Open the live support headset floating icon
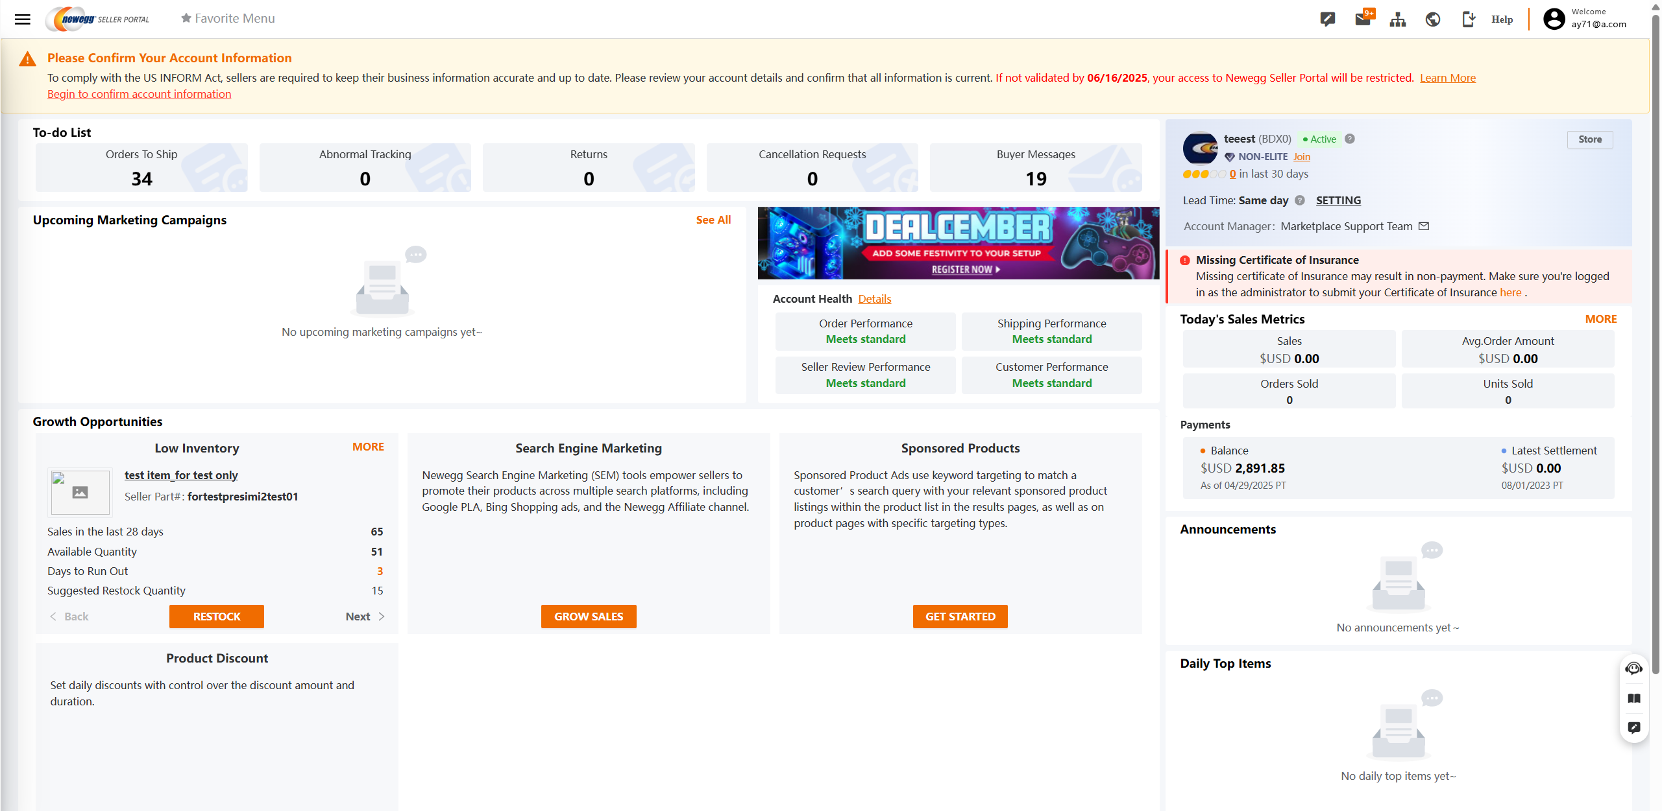1662x811 pixels. [x=1633, y=668]
